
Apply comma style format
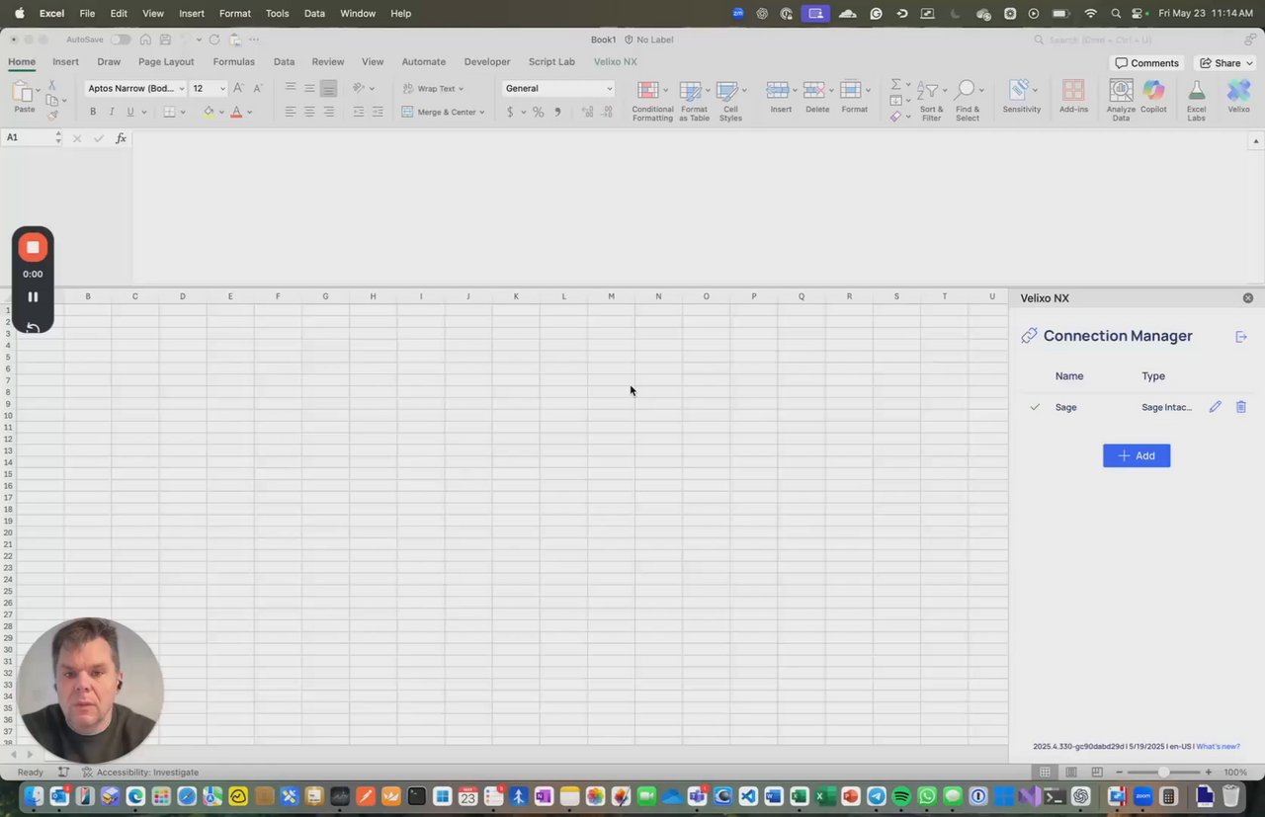pyautogui.click(x=557, y=112)
